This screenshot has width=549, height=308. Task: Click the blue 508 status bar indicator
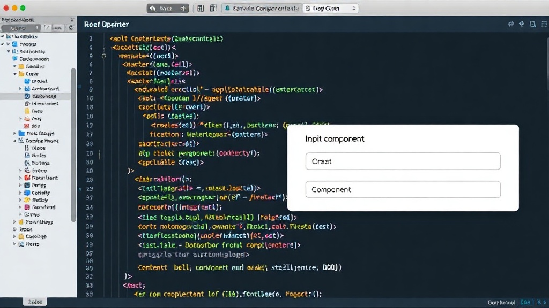tap(525, 303)
